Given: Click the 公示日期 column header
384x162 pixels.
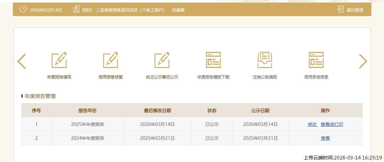Looking at the screenshot, I should pos(260,110).
